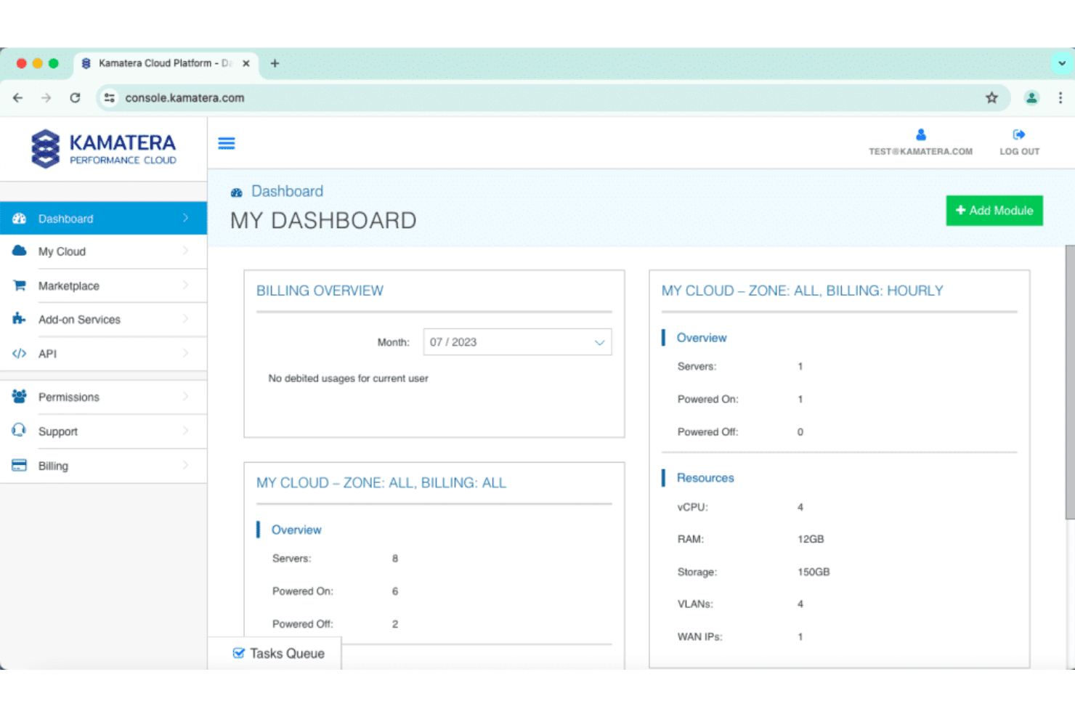Click the Dashboard gauge icon in sidebar
This screenshot has width=1075, height=717.
pos(20,219)
